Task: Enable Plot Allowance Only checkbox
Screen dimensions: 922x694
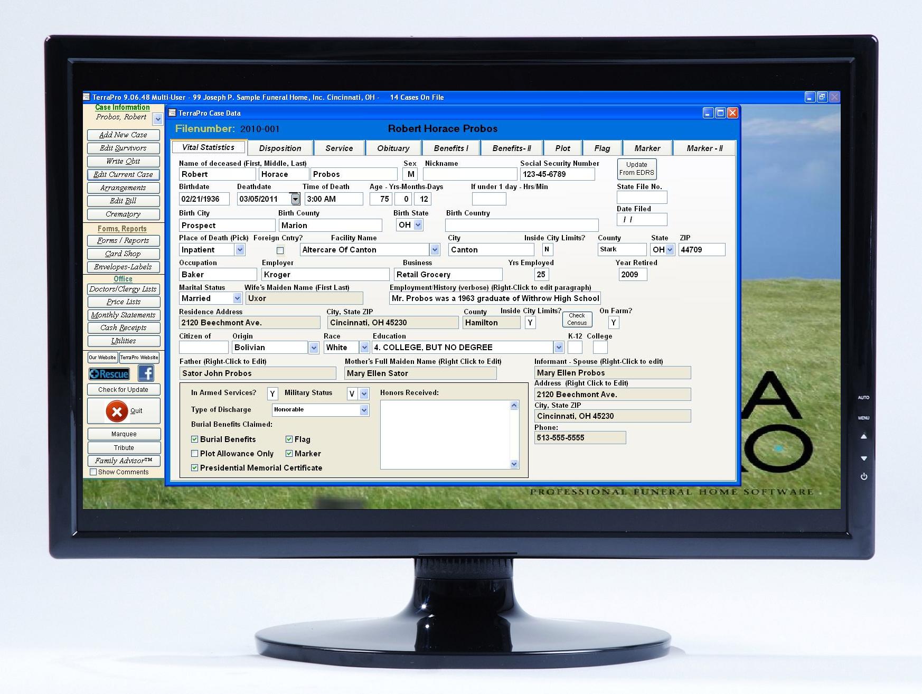Action: 194,453
